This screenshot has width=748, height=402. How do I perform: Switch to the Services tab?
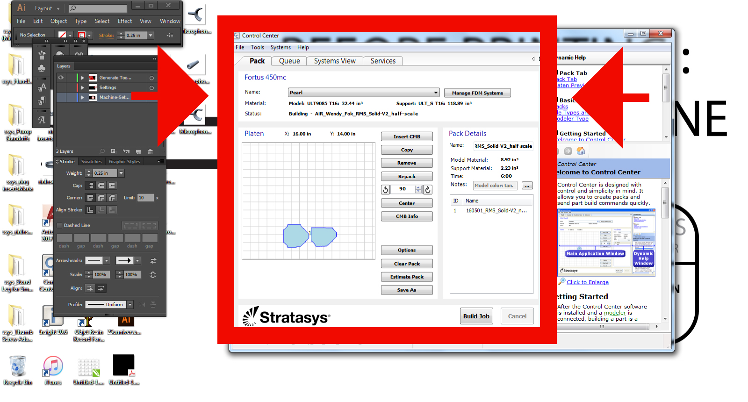pos(383,61)
